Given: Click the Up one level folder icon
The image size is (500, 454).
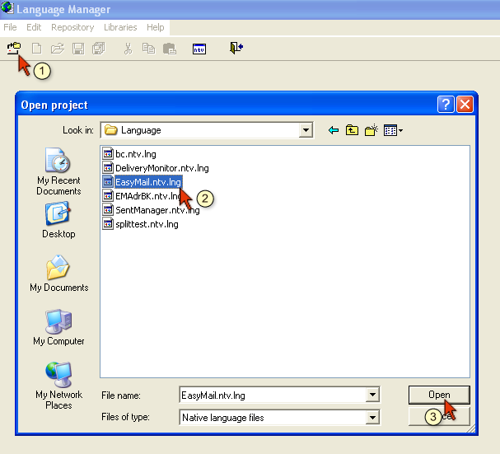Looking at the screenshot, I should click(x=352, y=130).
